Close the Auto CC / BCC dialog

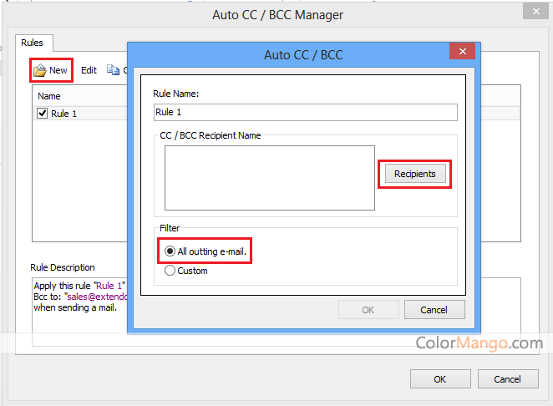[462, 54]
